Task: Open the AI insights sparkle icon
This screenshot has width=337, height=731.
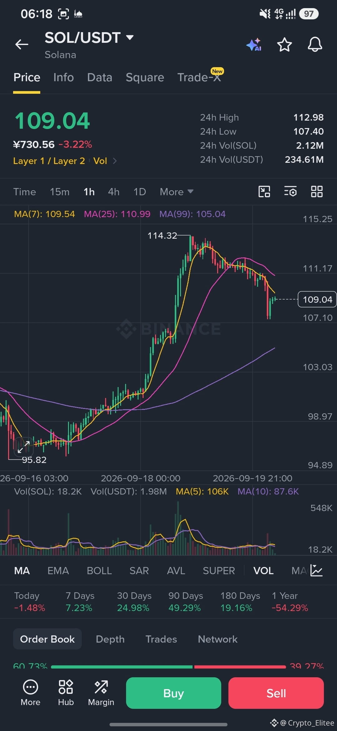Action: (x=254, y=45)
